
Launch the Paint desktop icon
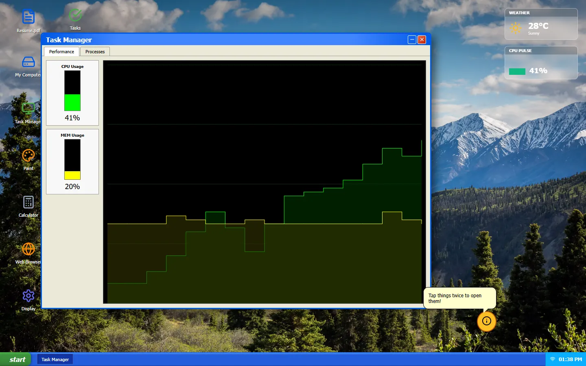(28, 160)
